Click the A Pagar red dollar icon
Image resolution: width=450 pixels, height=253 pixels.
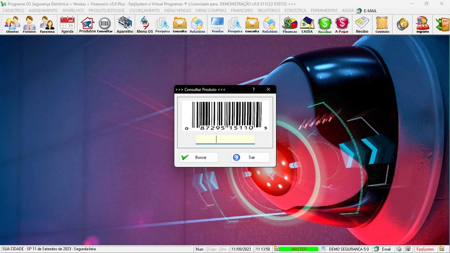(x=341, y=24)
